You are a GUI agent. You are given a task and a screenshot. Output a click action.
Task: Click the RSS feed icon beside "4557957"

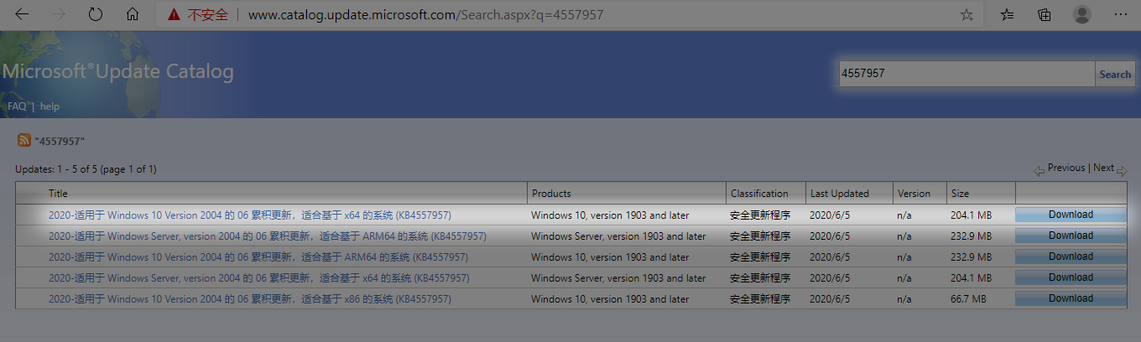24,141
